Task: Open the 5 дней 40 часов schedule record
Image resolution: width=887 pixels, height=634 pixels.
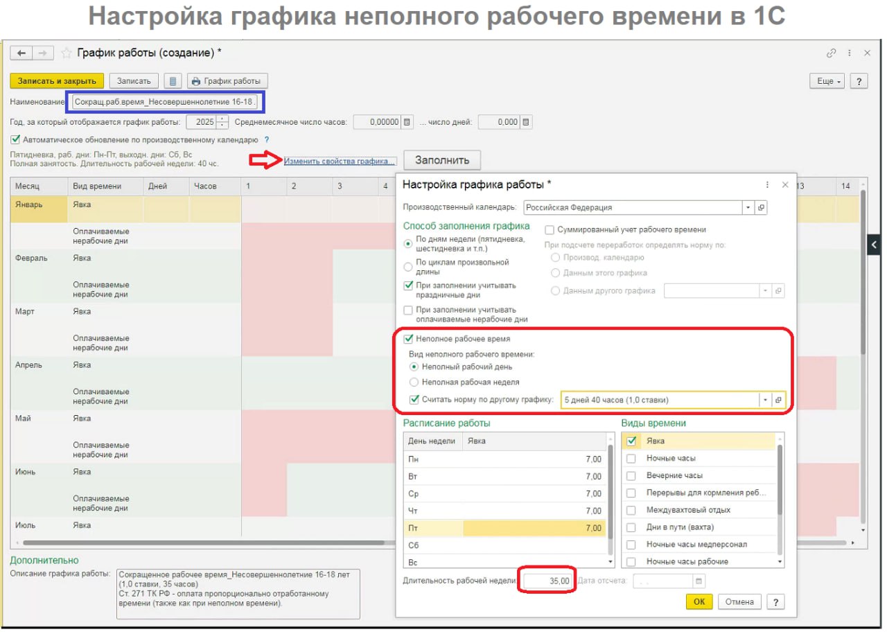Action: 778,400
